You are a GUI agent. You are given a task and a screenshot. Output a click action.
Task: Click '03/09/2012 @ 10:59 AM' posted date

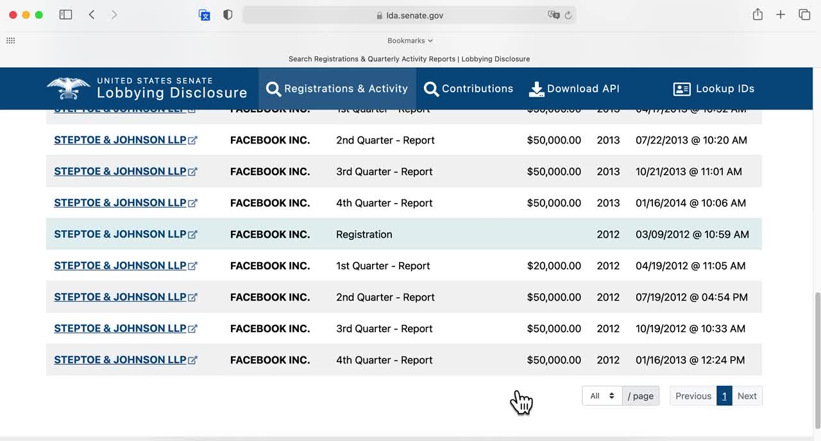click(x=692, y=234)
